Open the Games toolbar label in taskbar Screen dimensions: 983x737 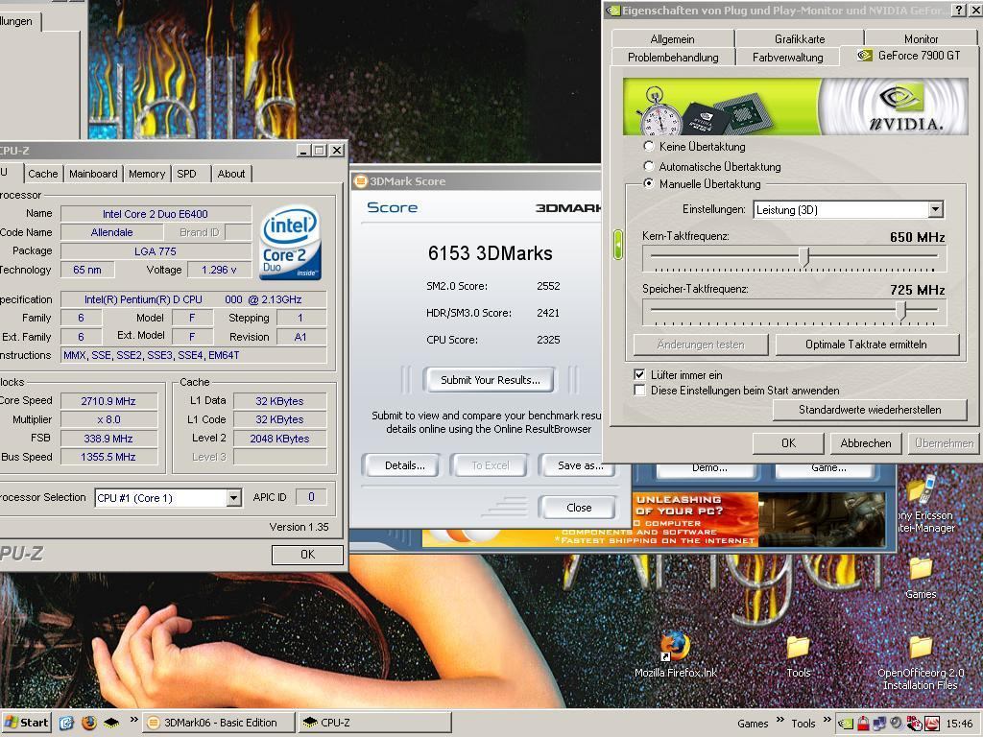(753, 724)
